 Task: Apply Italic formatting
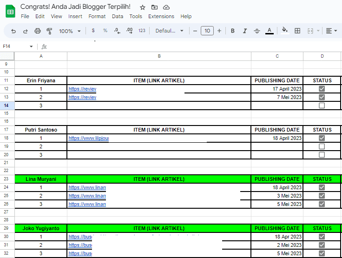coord(244,31)
